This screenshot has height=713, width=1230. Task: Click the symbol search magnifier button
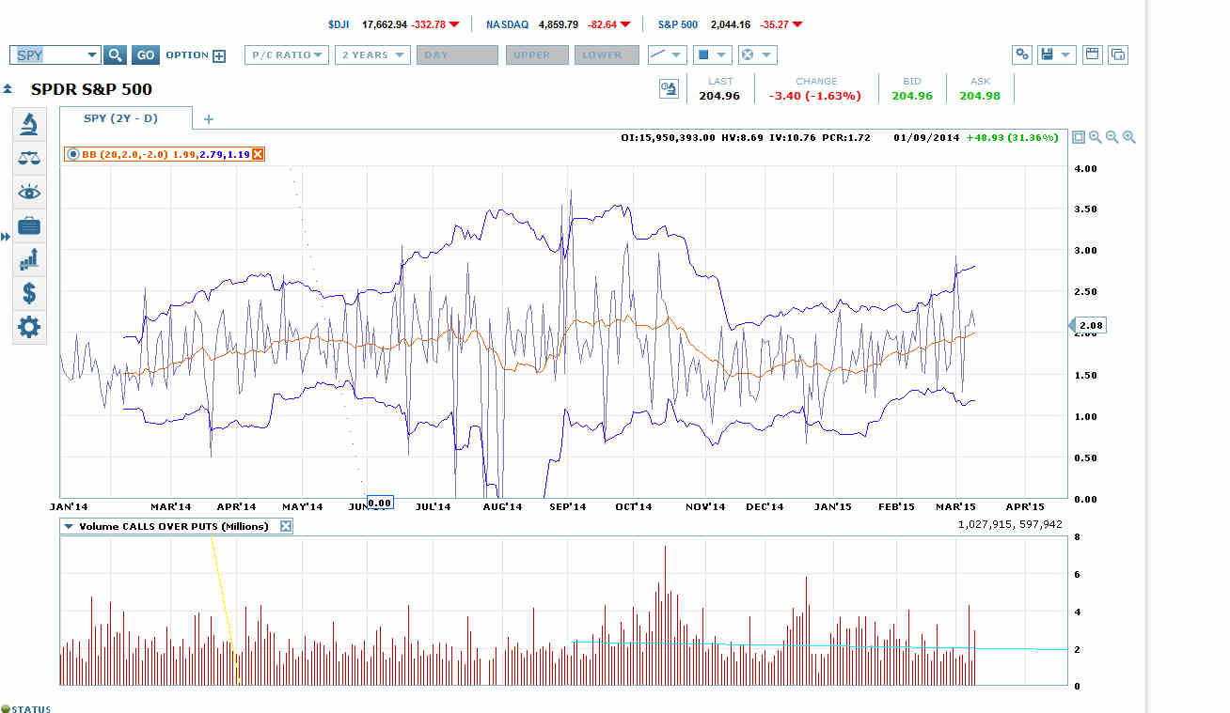[x=115, y=55]
